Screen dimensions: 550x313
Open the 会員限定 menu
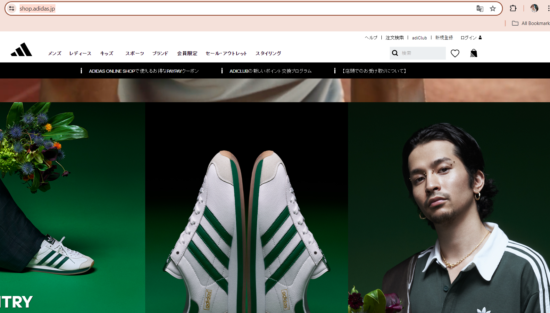pyautogui.click(x=187, y=53)
